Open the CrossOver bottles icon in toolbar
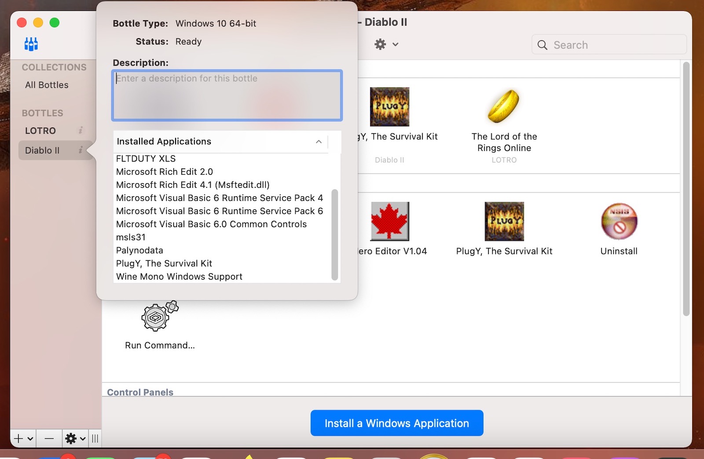 31,44
